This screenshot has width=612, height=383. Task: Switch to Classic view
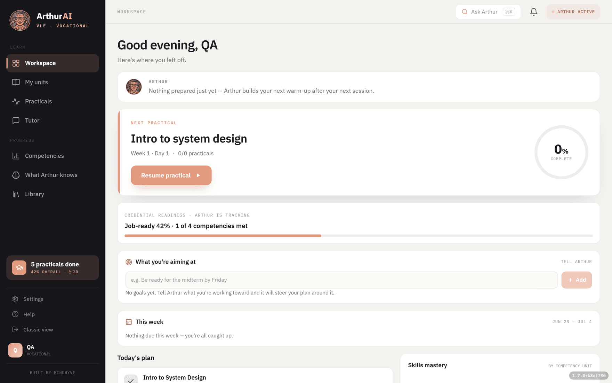pos(53,329)
